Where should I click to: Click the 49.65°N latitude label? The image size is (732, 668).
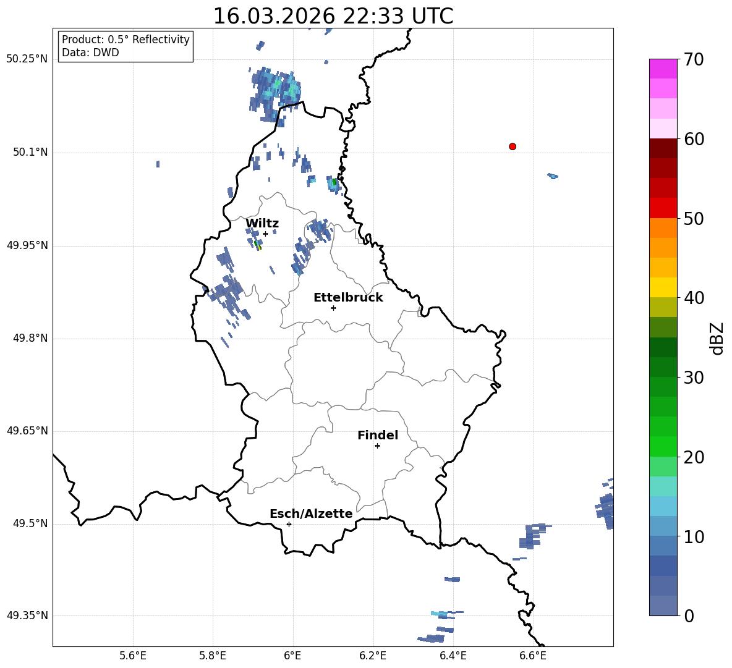[27, 430]
